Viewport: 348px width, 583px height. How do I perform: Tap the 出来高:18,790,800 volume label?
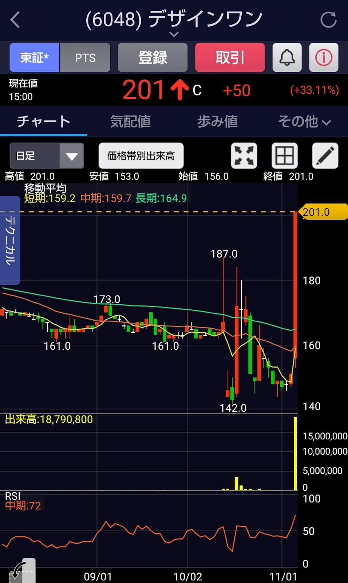49,419
